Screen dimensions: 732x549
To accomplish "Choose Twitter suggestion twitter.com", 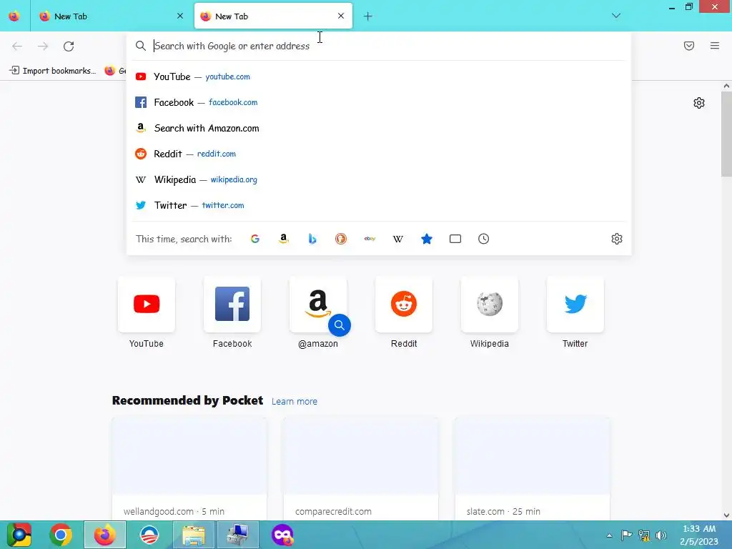I will coord(379,205).
